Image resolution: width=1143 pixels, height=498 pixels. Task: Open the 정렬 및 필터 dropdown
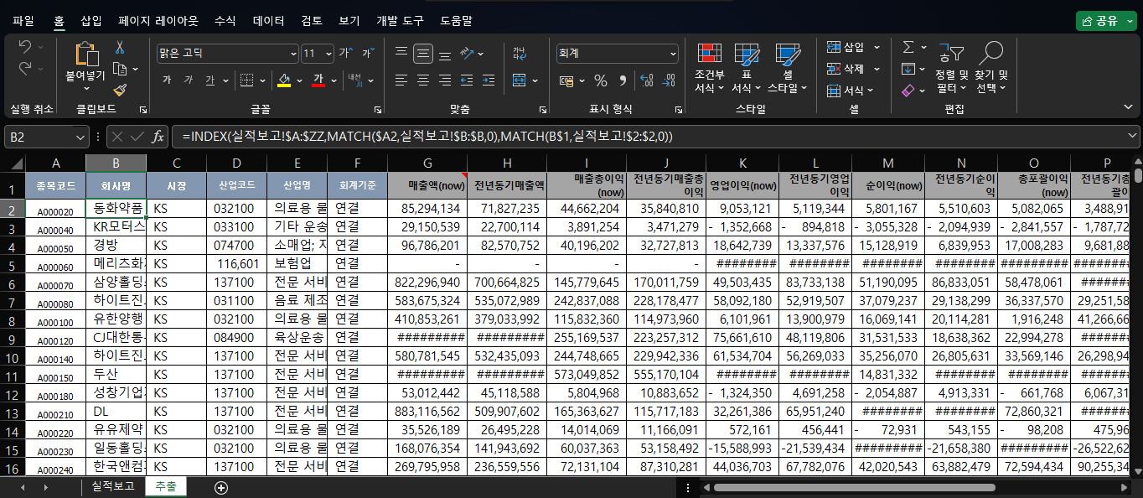coord(952,69)
